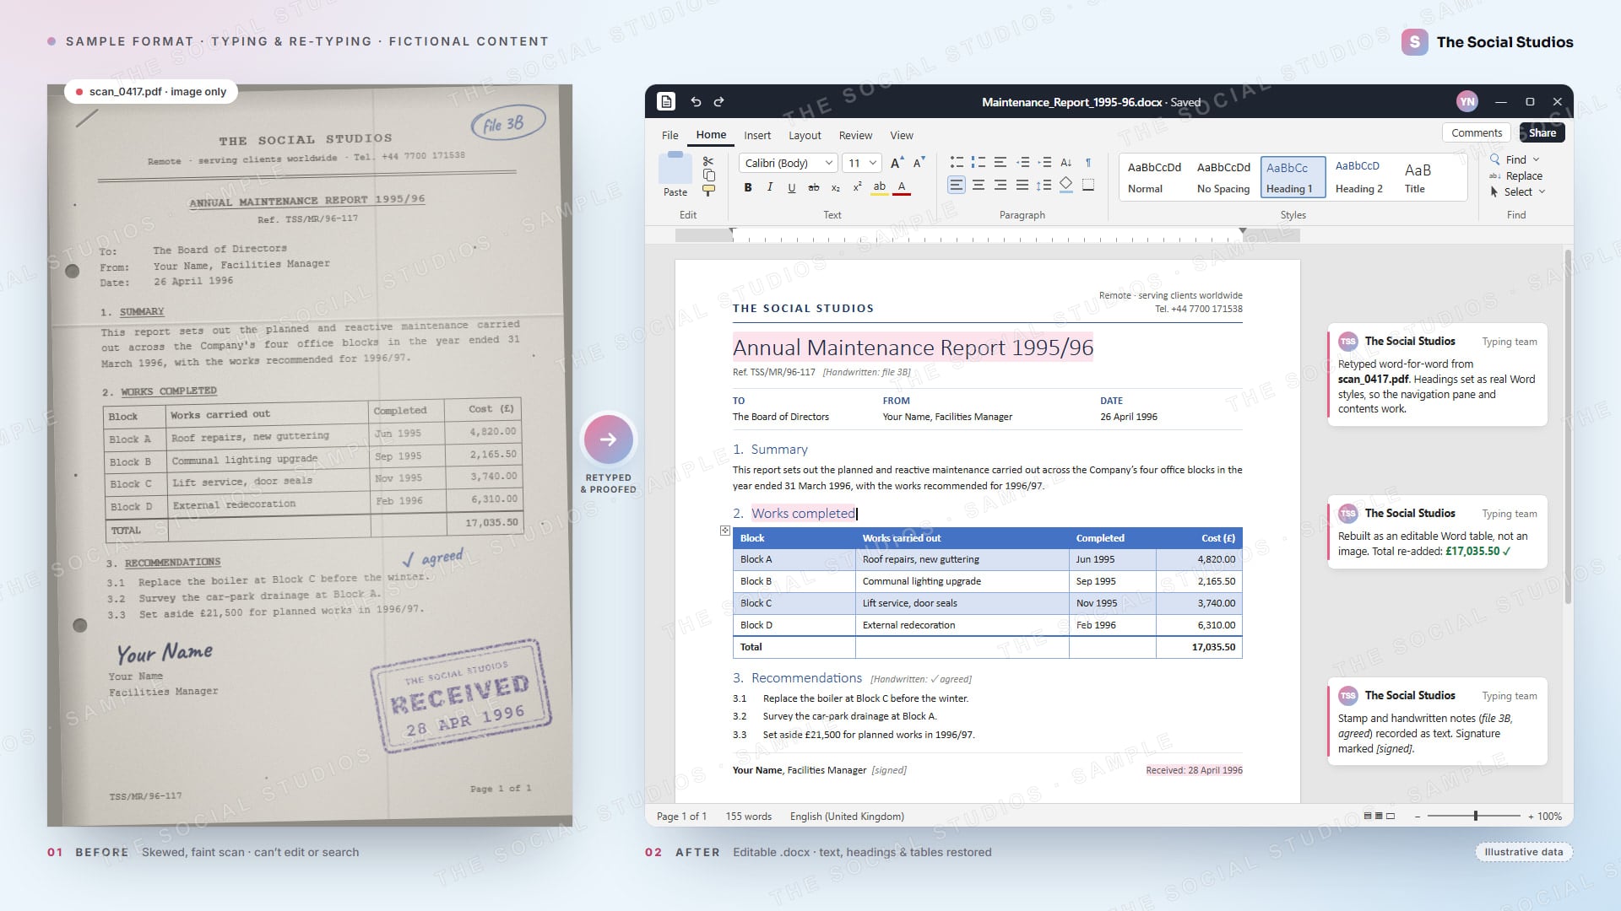Adjust the zoom slider in status bar
The image size is (1621, 911).
(1476, 816)
